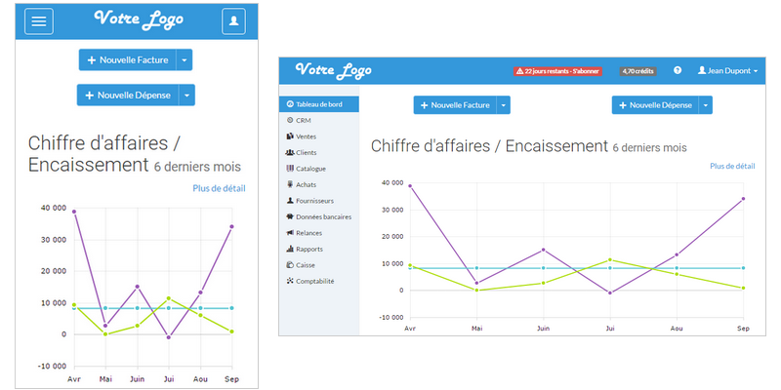Click the 4,70 crédits badge
The width and height of the screenshot is (781, 390).
click(637, 71)
